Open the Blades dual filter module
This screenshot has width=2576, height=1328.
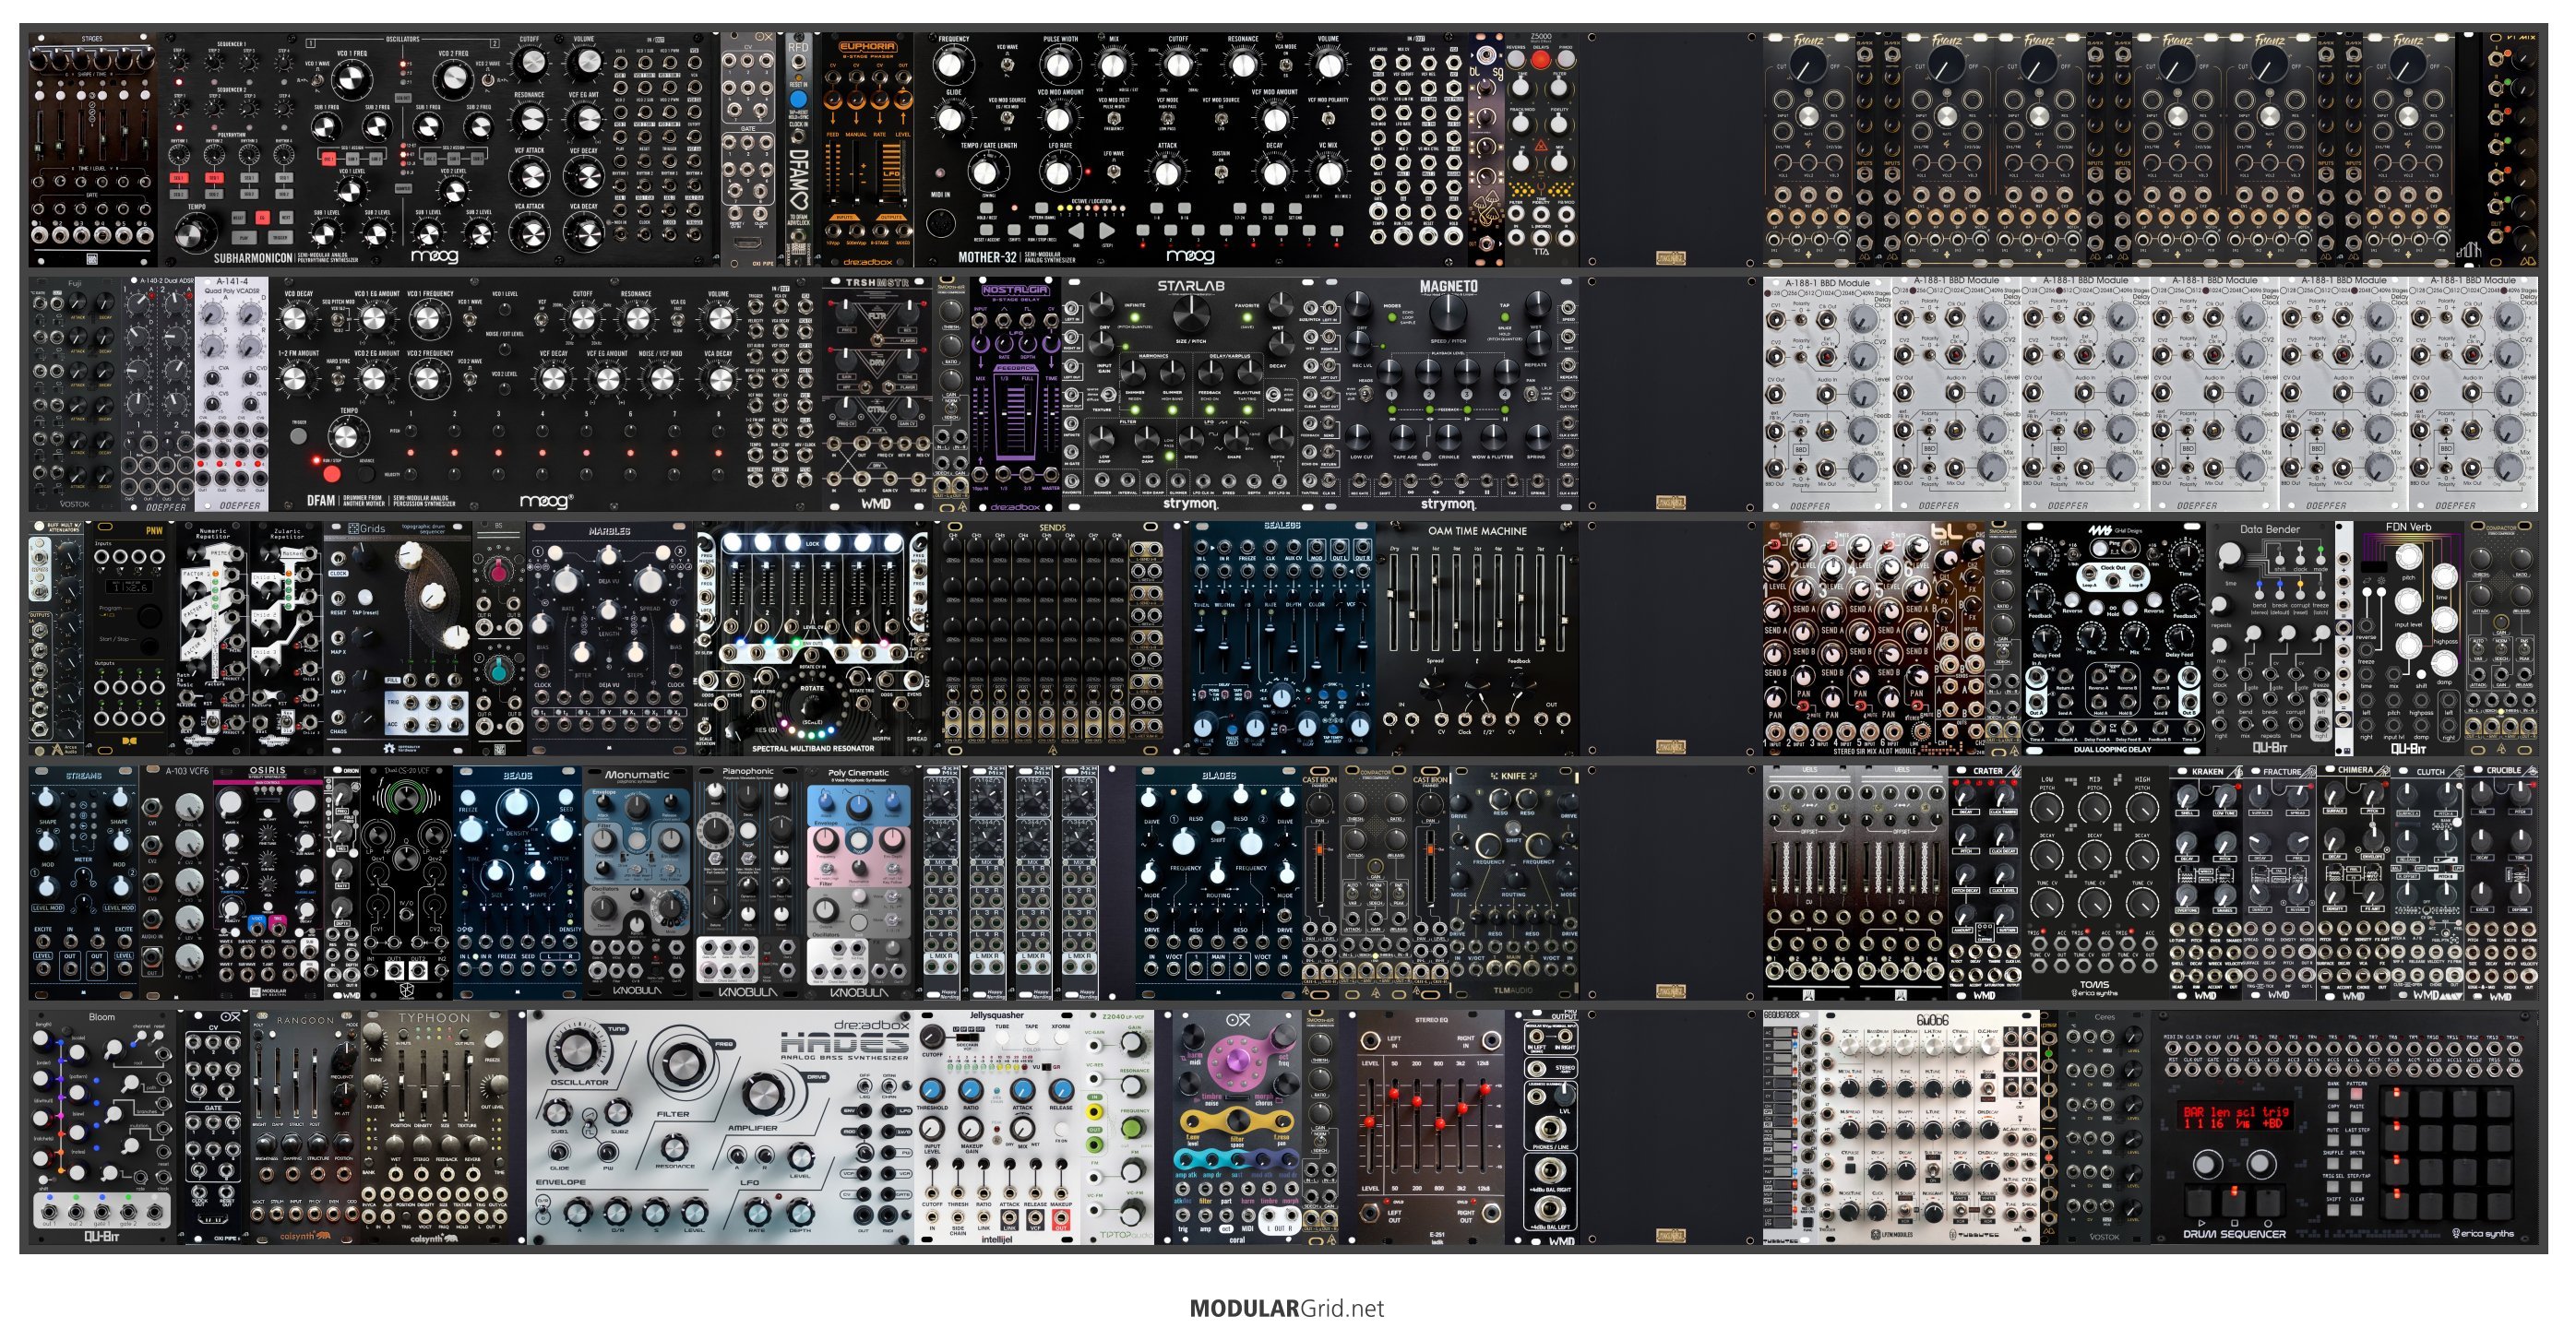(1218, 883)
